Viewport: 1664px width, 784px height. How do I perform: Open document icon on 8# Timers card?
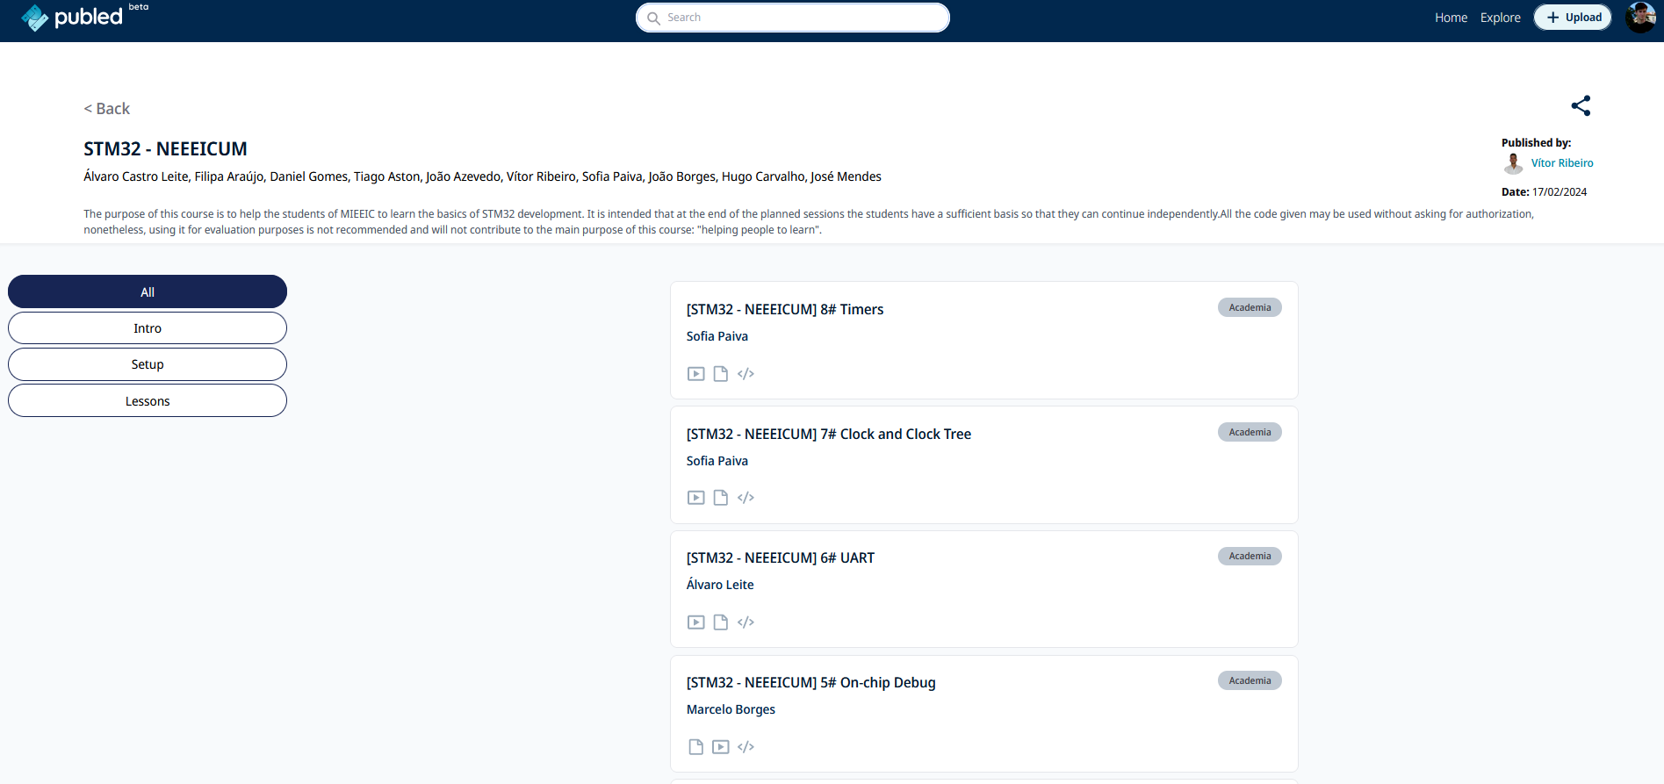[720, 374]
